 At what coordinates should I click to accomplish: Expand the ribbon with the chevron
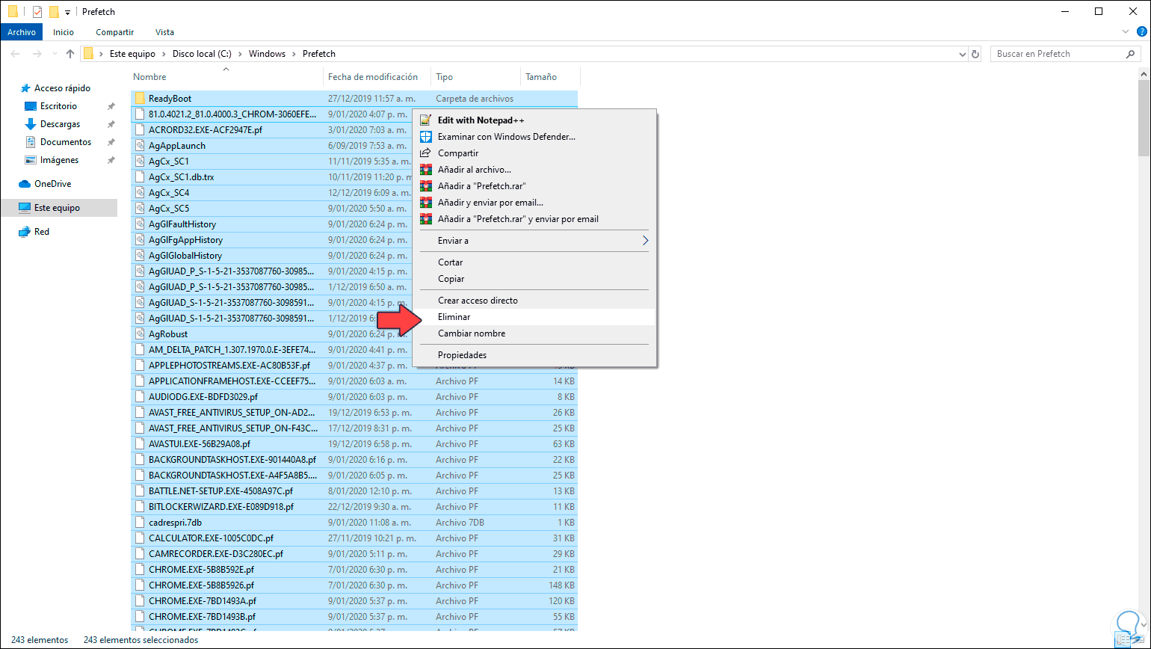click(x=1126, y=32)
